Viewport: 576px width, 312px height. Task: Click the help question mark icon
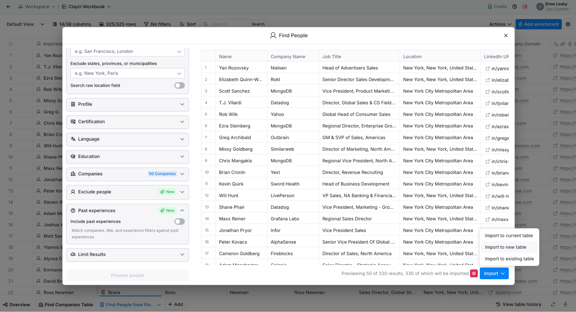514,7
